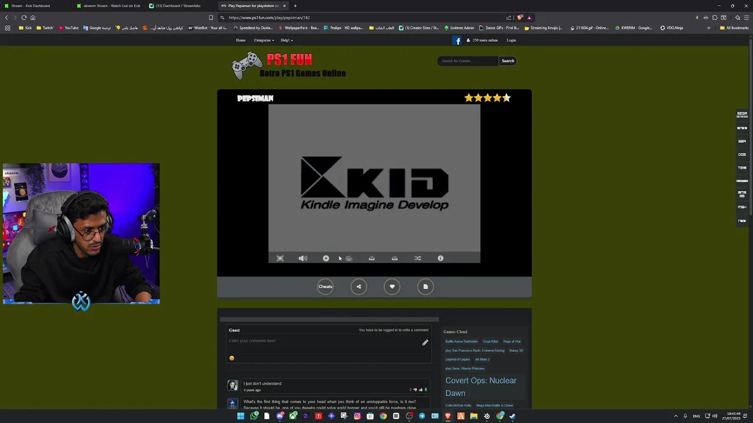The width and height of the screenshot is (753, 423).
Task: Rate the game with the fifth star
Action: point(507,98)
